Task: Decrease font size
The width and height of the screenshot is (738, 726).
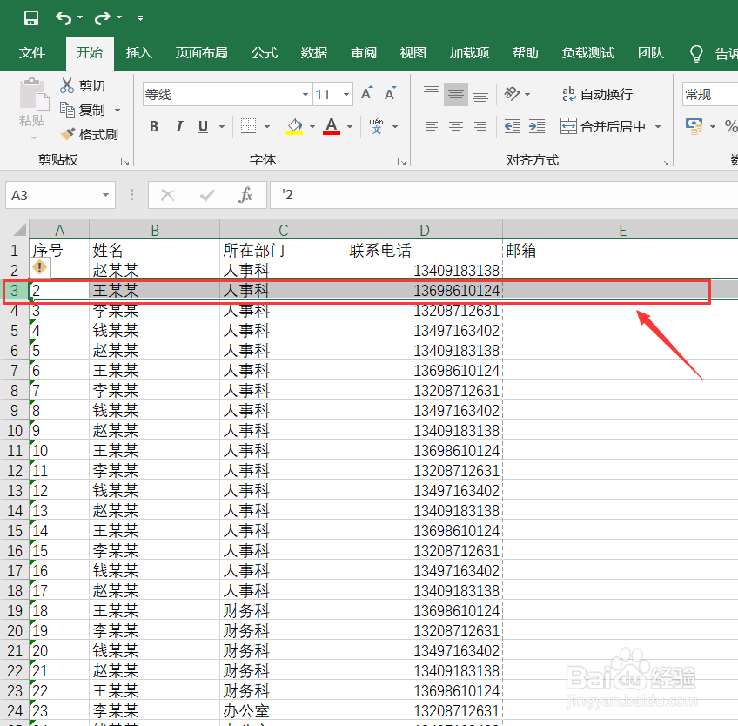Action: [x=390, y=94]
